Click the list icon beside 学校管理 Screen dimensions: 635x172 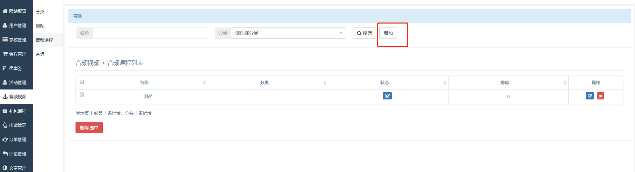[5, 39]
